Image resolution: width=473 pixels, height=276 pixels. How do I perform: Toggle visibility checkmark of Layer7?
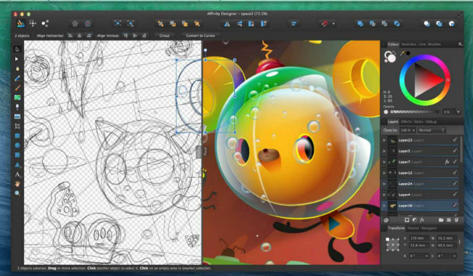point(455,162)
